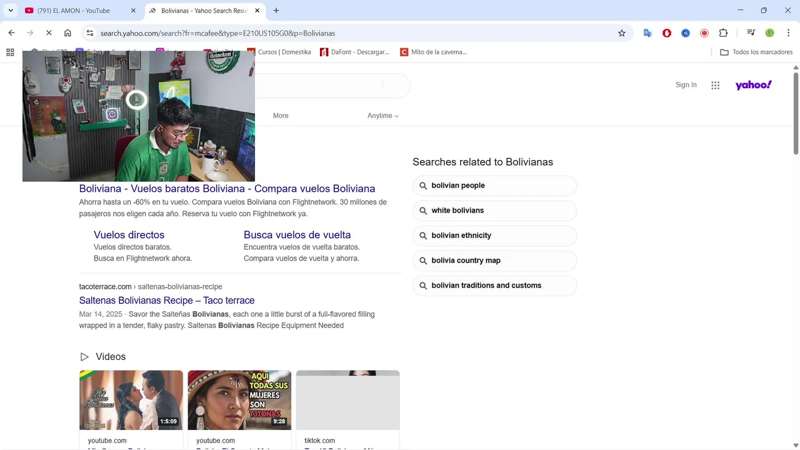
Task: Close the Bolivianas Yahoo Search tab
Action: [256, 11]
